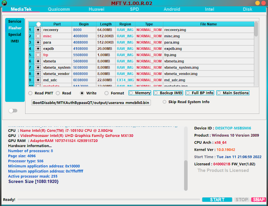Choose the Backup IMEI option

[168, 93]
